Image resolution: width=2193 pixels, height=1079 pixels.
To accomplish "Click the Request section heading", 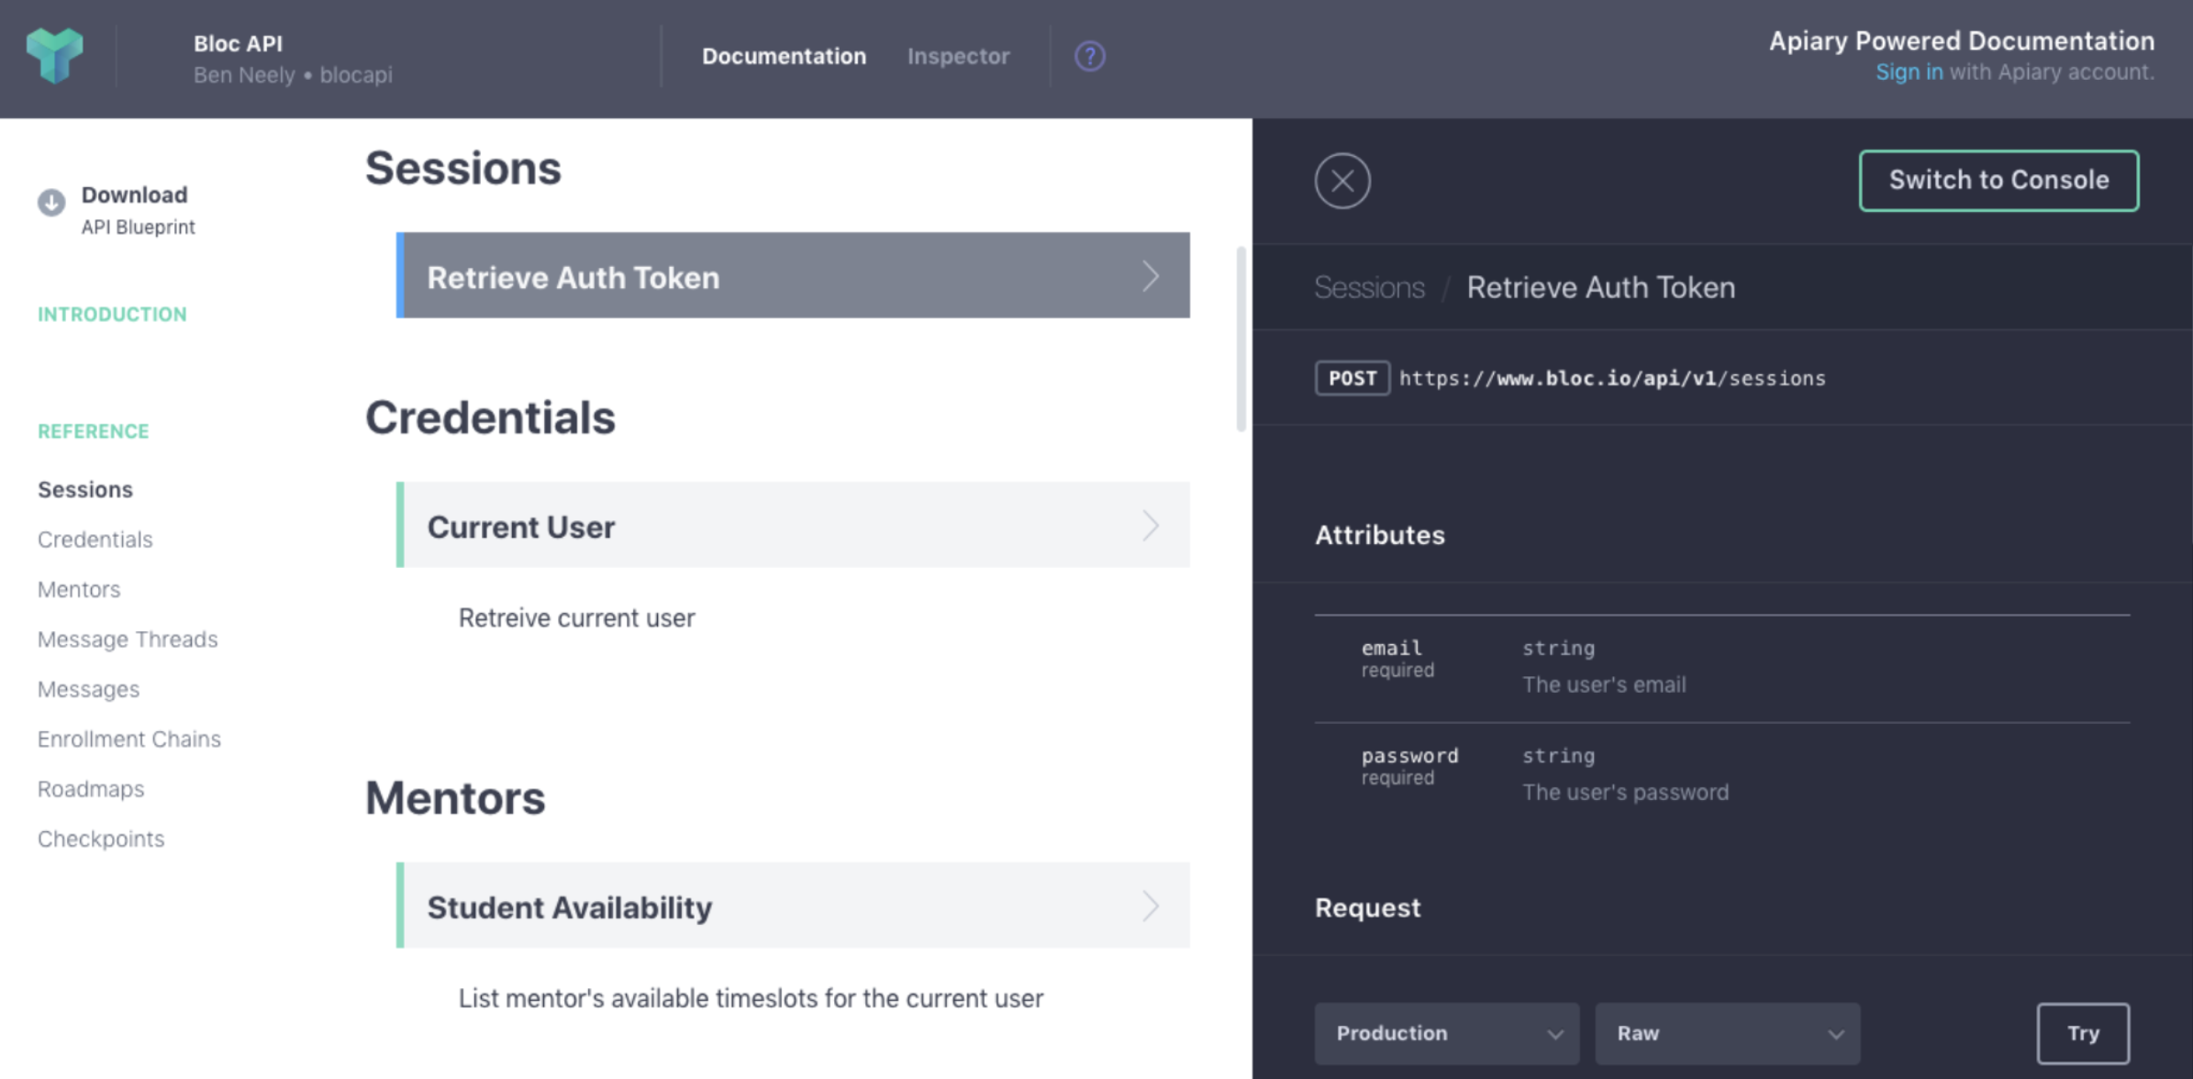I will [x=1367, y=908].
